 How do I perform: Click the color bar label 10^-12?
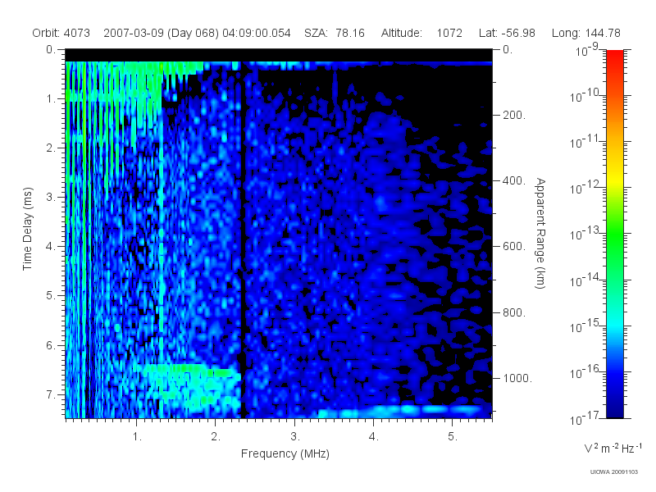585,189
